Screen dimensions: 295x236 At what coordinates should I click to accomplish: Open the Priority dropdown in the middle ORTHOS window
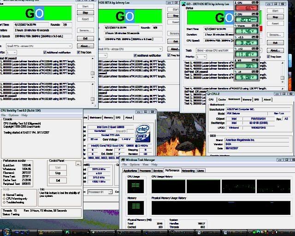tap(103, 55)
